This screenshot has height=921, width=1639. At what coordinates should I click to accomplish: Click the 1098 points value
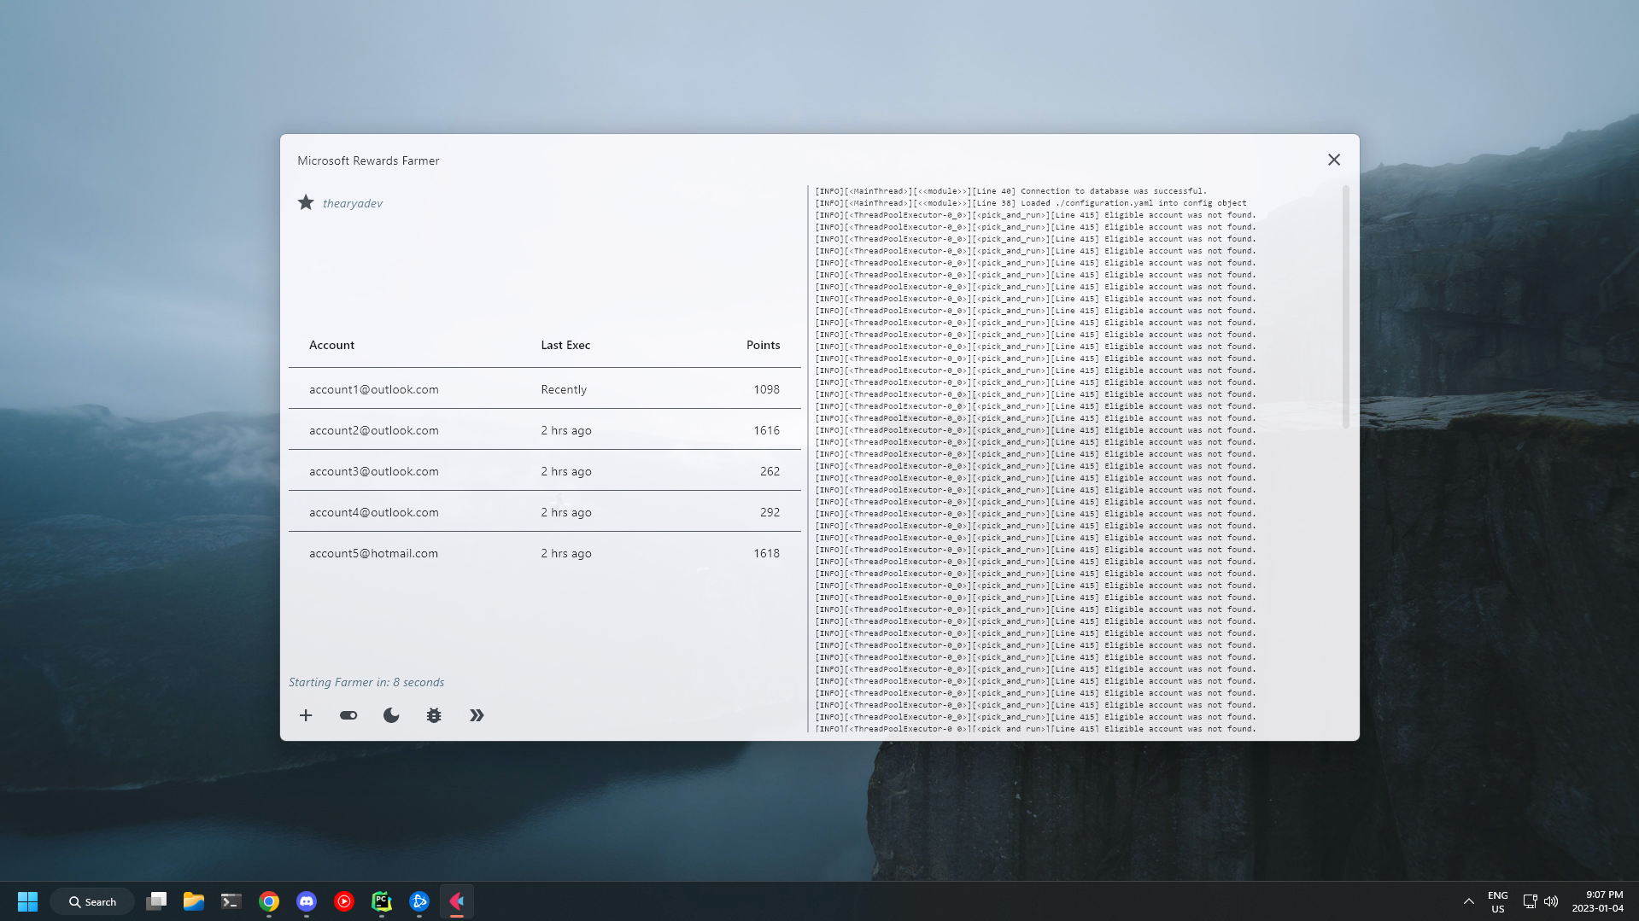click(x=766, y=389)
